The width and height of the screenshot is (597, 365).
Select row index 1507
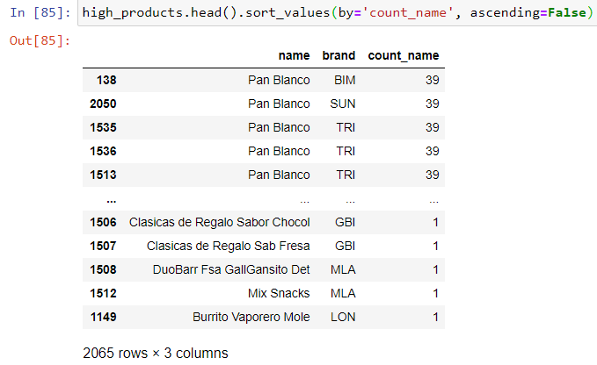[x=103, y=246]
